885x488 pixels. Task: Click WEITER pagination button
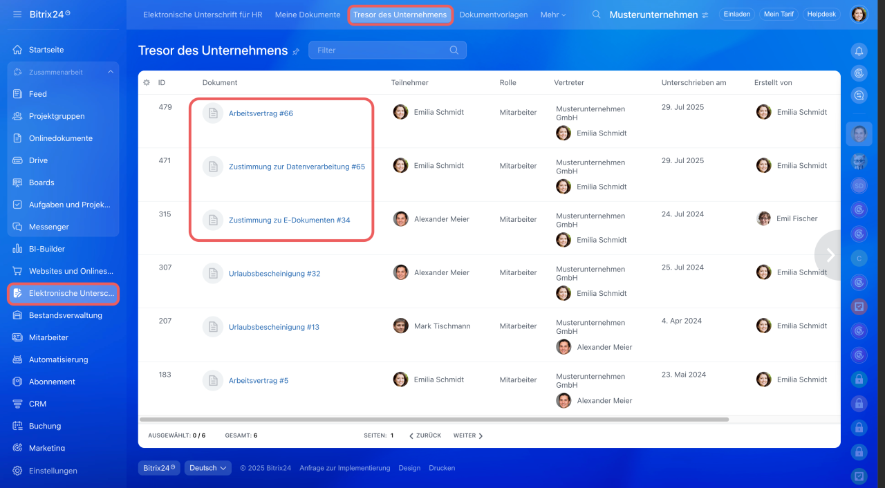[x=468, y=435]
